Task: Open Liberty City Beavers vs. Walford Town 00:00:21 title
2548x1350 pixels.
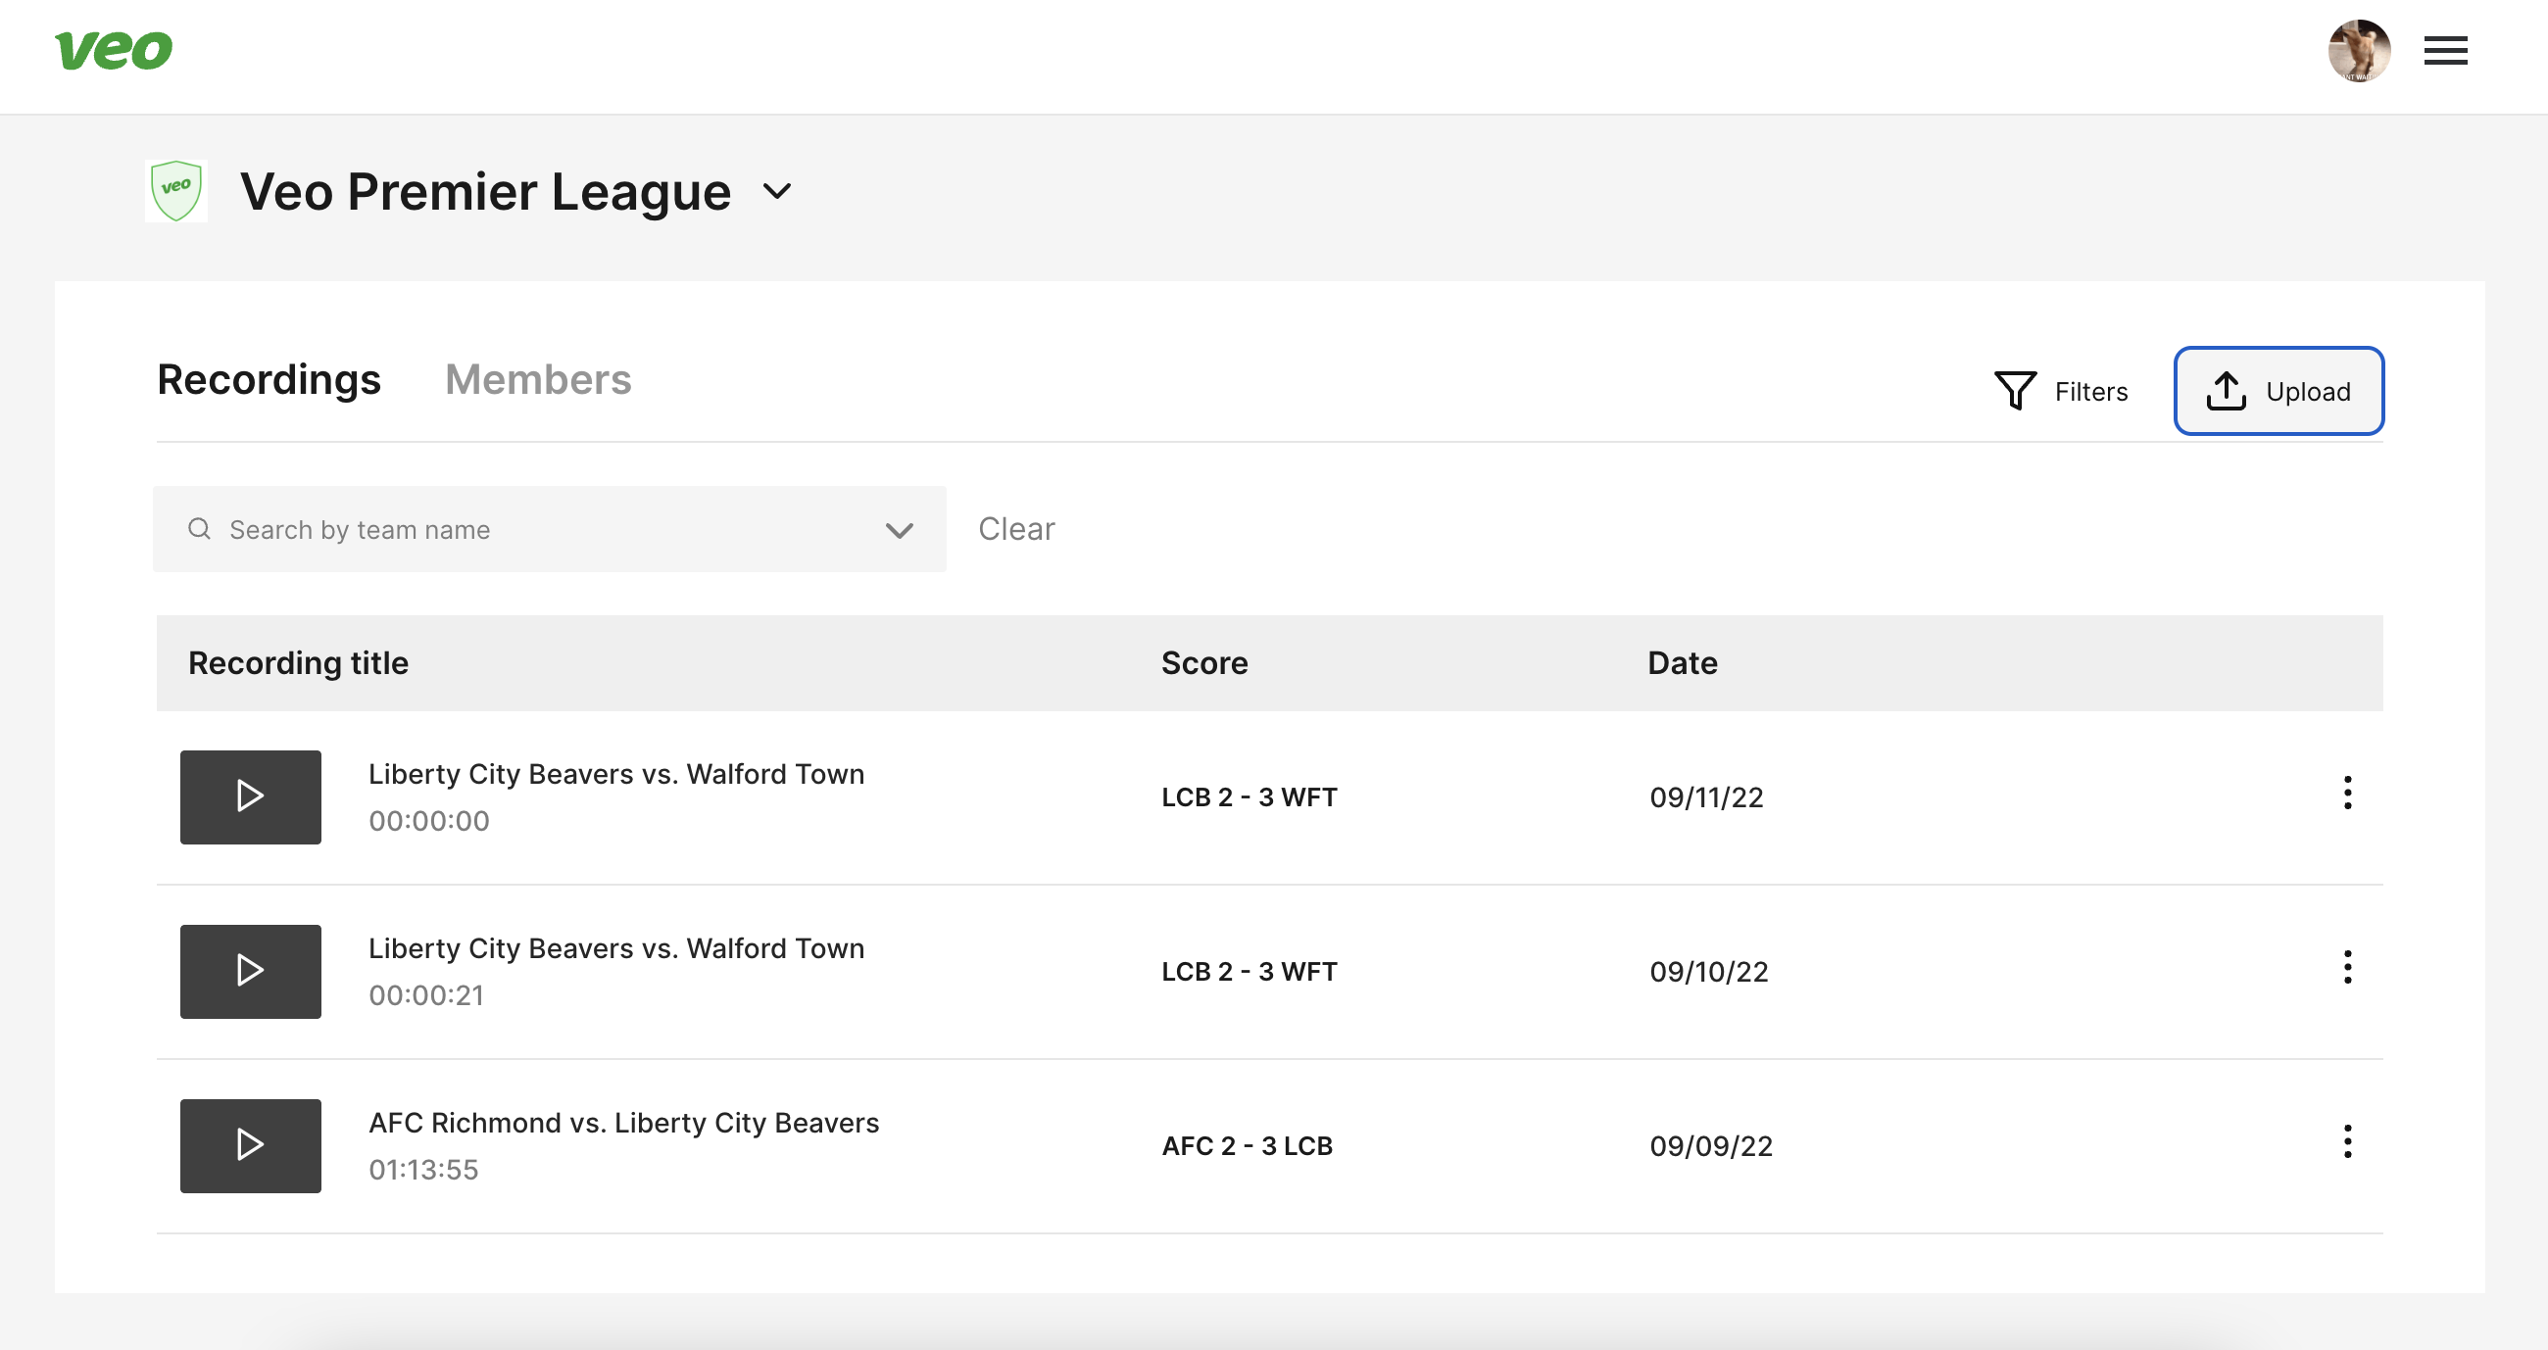Action: point(616,948)
